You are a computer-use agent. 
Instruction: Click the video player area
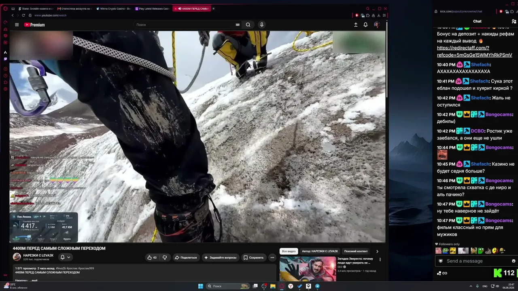click(x=197, y=137)
